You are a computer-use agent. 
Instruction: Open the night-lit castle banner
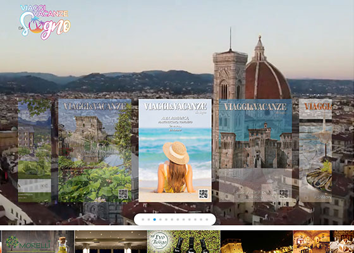tap(257, 242)
